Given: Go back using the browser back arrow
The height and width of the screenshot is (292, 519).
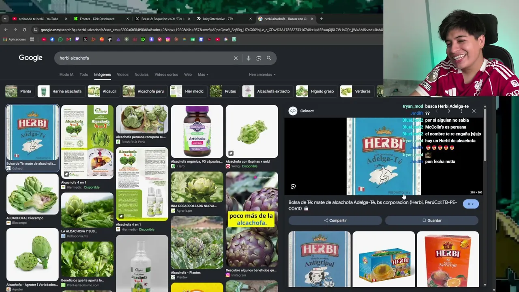Looking at the screenshot, I should (x=6, y=30).
